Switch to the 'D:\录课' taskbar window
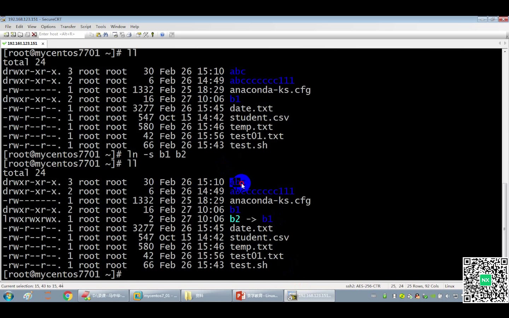This screenshot has width=509, height=318. point(103,296)
